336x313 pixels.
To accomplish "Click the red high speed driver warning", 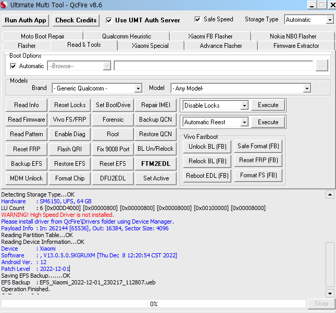I will tap(58, 215).
